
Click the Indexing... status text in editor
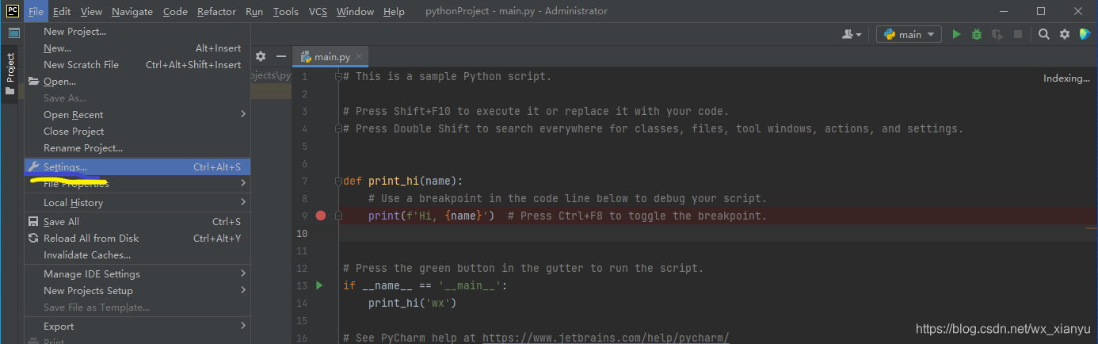coord(1066,78)
